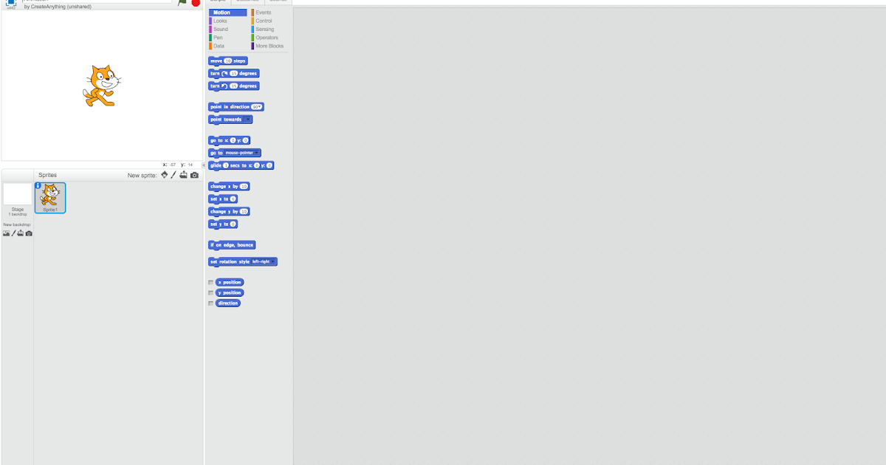The height and width of the screenshot is (465, 886).
Task: Open direction dropdown on point in direction
Action: [257, 107]
